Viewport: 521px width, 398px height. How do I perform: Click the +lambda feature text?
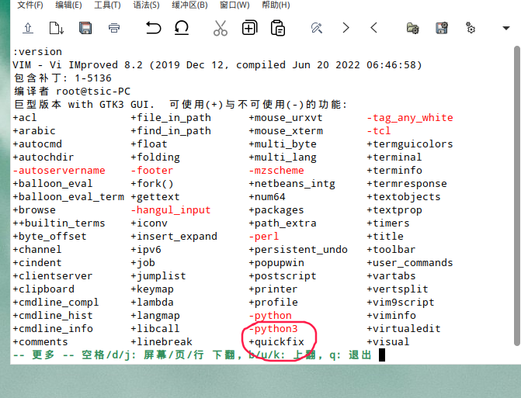coord(152,303)
